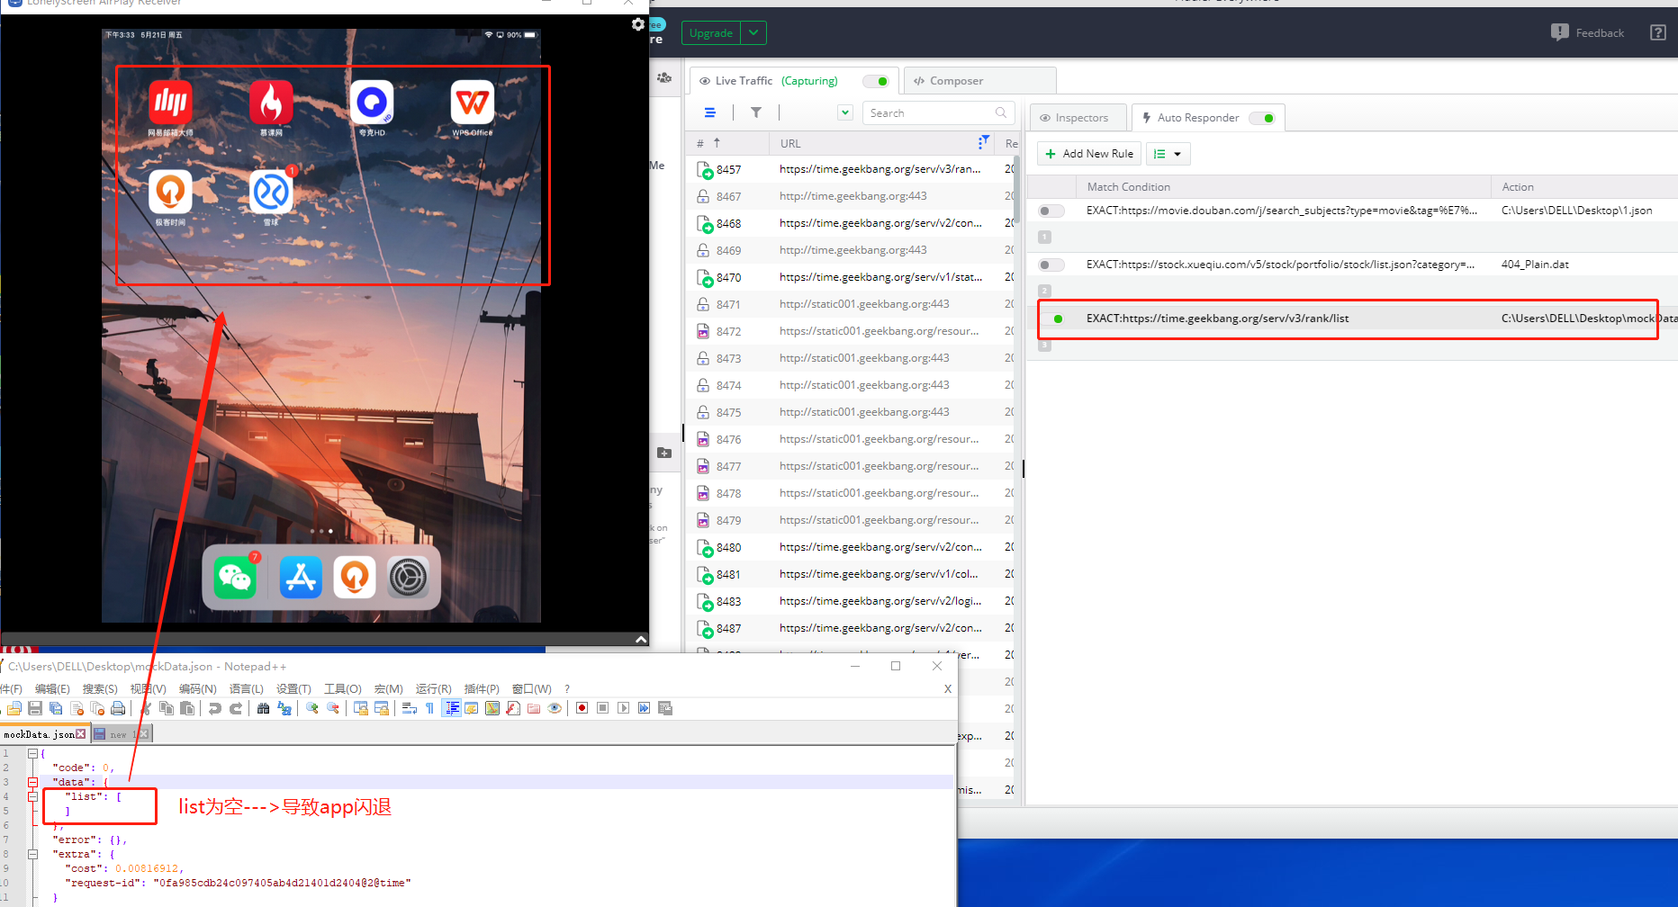1678x907 pixels.
Task: Click the Feedback icon in Fiddler header
Action: [x=1560, y=32]
